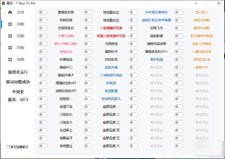Turn on 制造数量 toggle
The image size is (225, 159).
click(88, 91)
